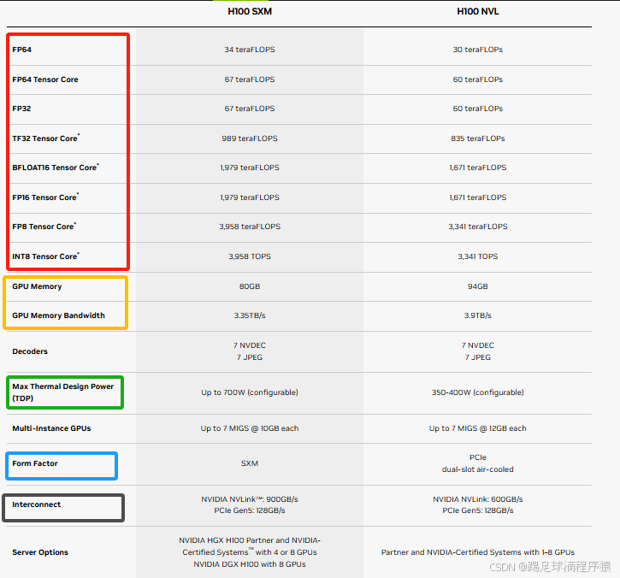Select NVIDIA DGX H100 with 8 GPUs
The width and height of the screenshot is (620, 578).
[250, 564]
